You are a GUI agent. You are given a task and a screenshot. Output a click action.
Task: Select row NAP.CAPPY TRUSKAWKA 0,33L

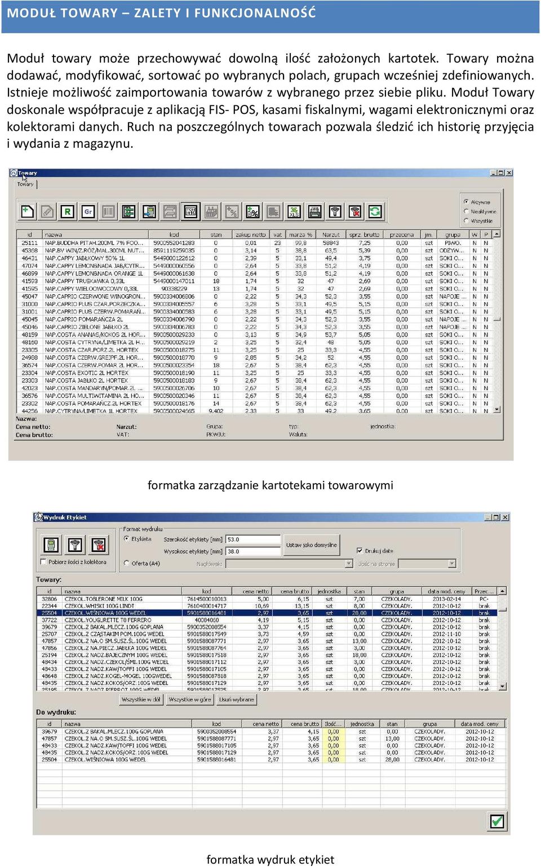[255, 281]
